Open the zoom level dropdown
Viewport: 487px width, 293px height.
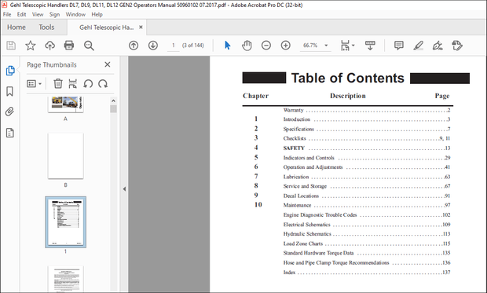click(x=326, y=46)
